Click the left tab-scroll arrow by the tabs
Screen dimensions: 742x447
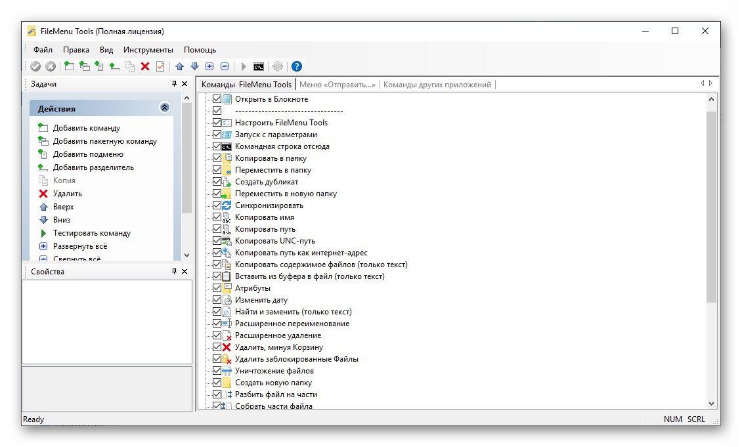pos(702,83)
